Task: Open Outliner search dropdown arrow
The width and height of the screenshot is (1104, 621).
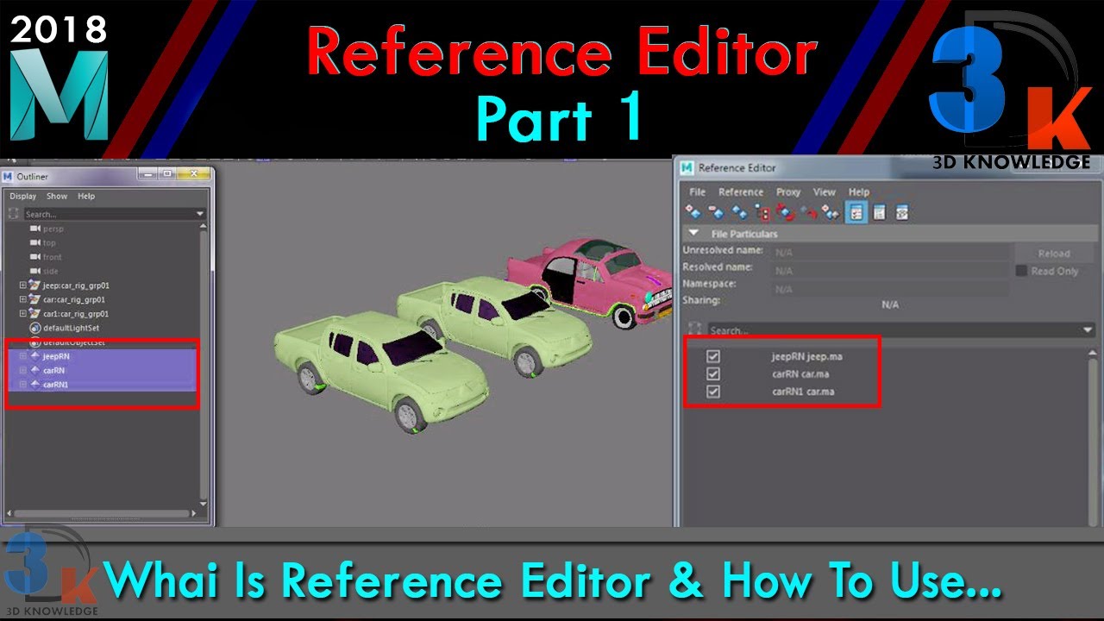Action: [200, 214]
